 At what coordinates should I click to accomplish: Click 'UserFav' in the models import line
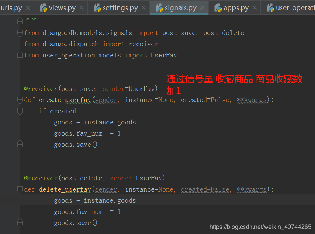click(x=164, y=55)
